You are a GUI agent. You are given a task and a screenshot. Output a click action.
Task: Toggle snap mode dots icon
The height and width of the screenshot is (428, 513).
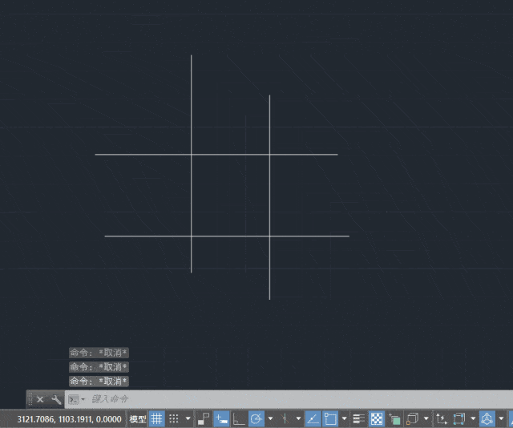coord(174,418)
